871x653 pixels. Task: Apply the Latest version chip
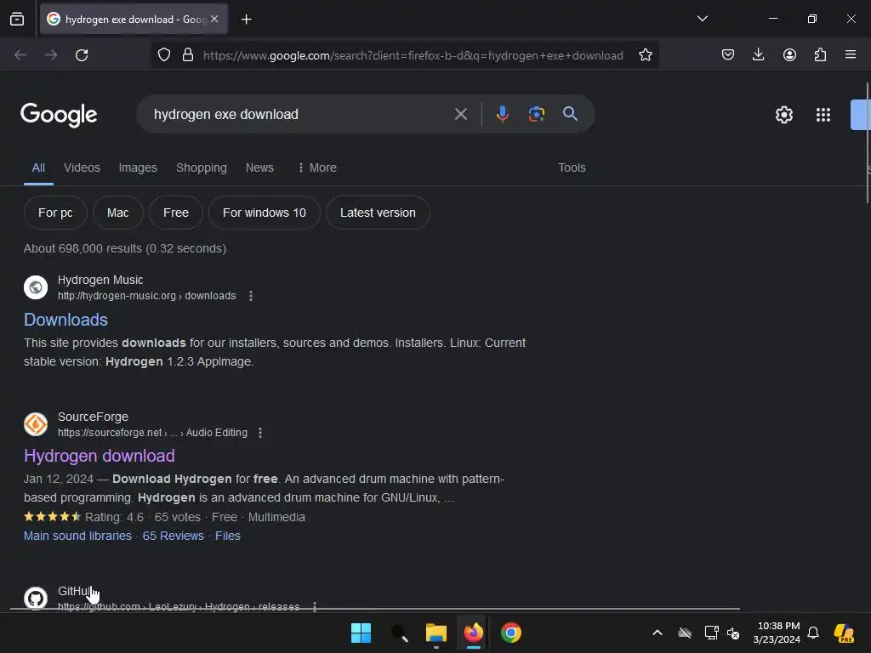[378, 213]
